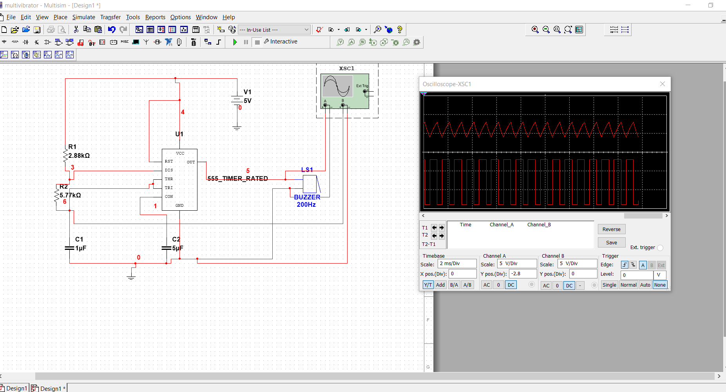Set timebase mode to B/A
726x392 pixels.
454,285
